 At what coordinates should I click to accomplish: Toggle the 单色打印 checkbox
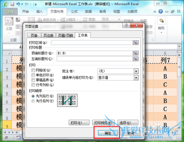click(33, 75)
